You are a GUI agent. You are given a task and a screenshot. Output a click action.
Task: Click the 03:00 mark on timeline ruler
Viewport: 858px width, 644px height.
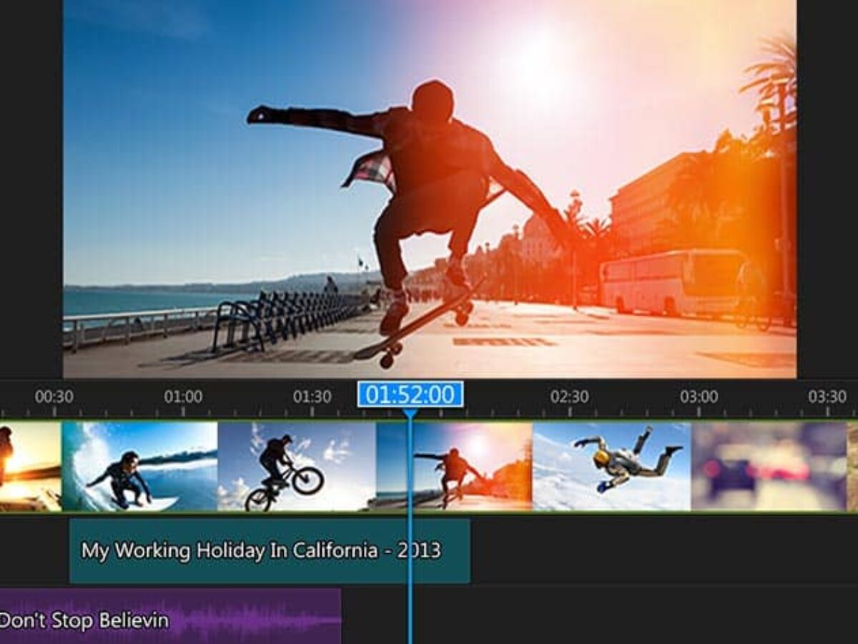pyautogui.click(x=699, y=396)
